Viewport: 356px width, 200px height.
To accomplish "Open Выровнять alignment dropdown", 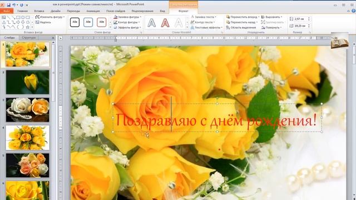I will click(x=272, y=17).
